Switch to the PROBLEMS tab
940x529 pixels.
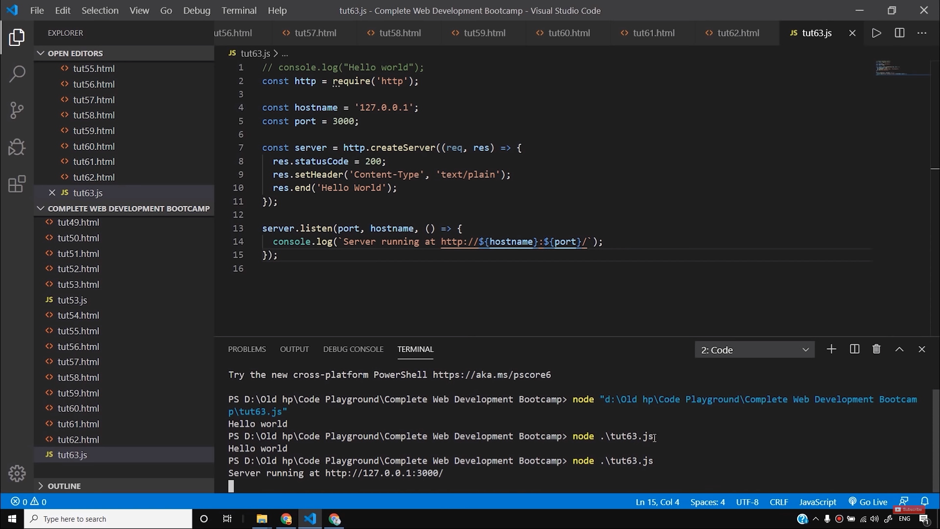click(247, 349)
